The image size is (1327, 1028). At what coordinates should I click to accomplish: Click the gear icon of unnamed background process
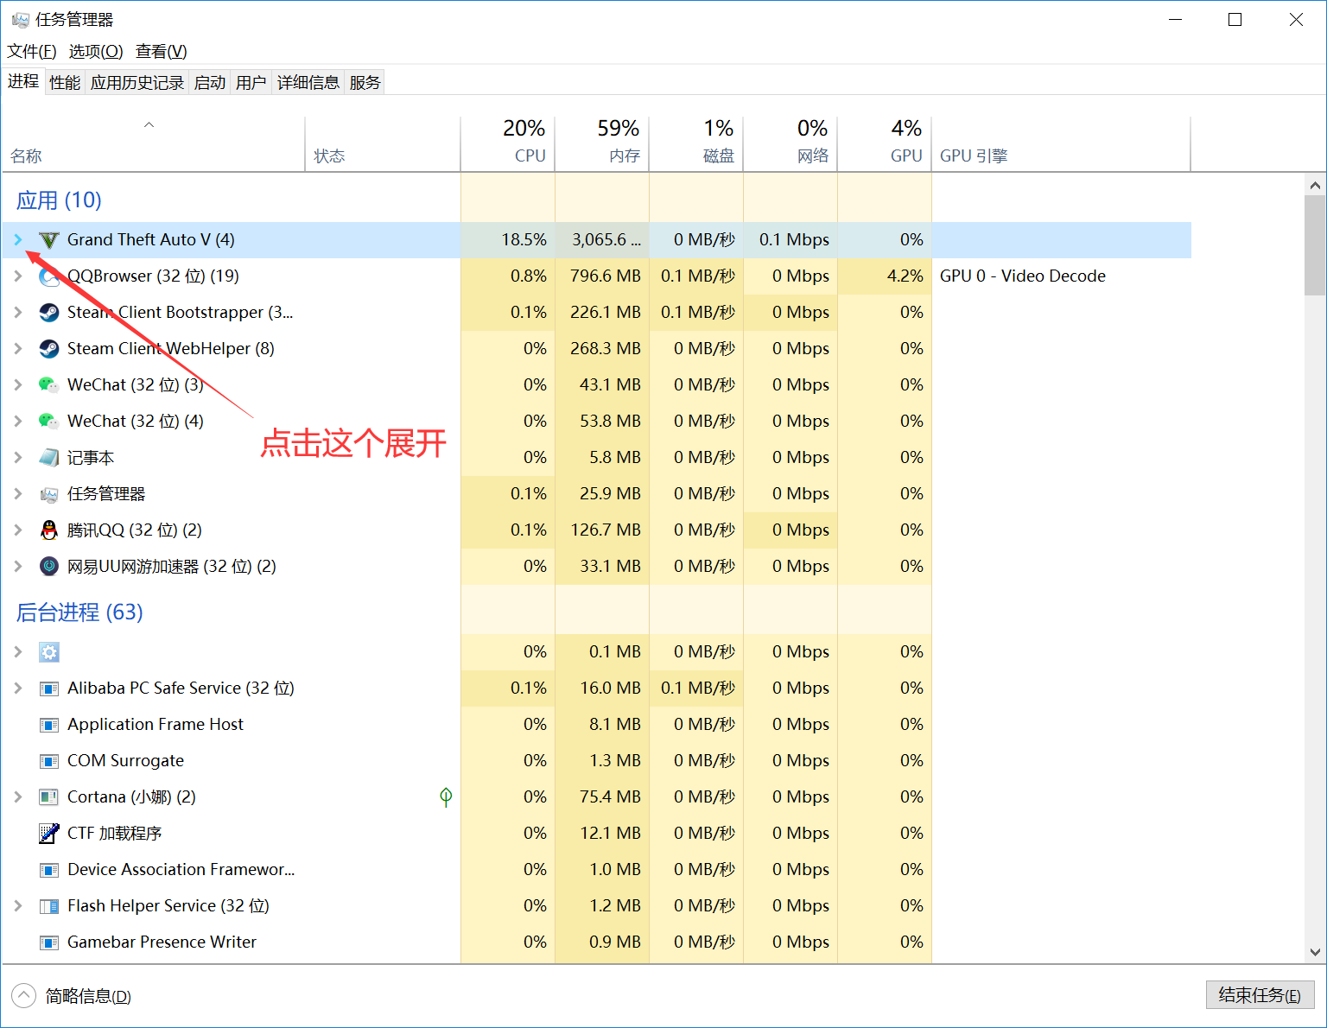(x=49, y=652)
